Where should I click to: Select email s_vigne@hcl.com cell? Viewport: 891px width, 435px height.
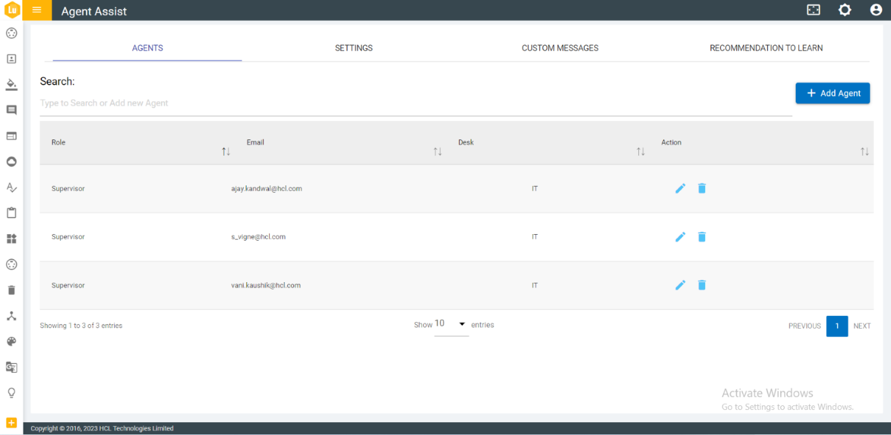pyautogui.click(x=258, y=237)
